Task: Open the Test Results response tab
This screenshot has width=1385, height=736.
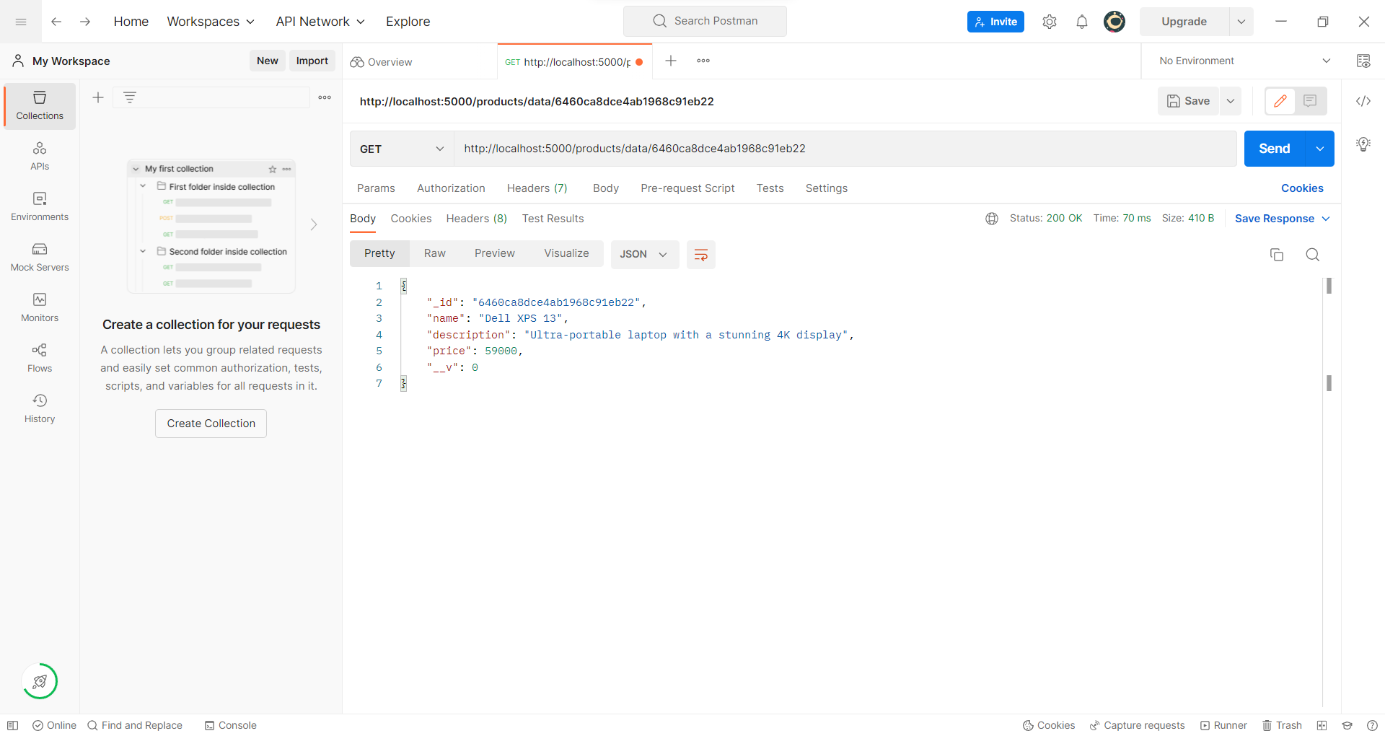Action: 553,219
